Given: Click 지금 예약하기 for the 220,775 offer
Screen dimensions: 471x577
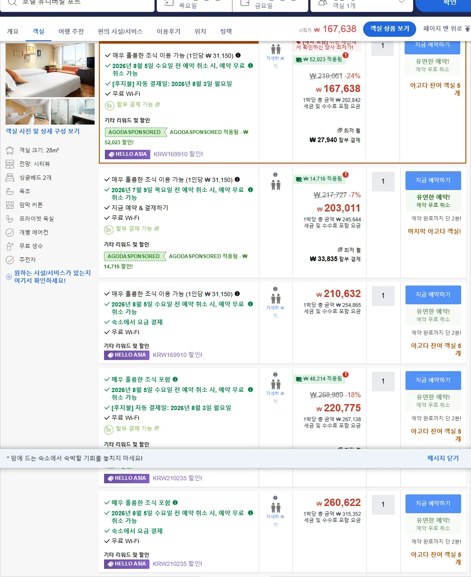Looking at the screenshot, I should [433, 380].
